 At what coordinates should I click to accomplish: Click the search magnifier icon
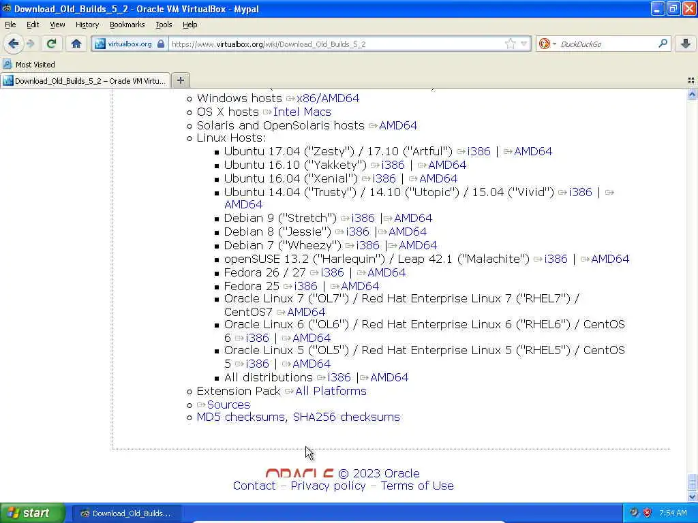(663, 44)
